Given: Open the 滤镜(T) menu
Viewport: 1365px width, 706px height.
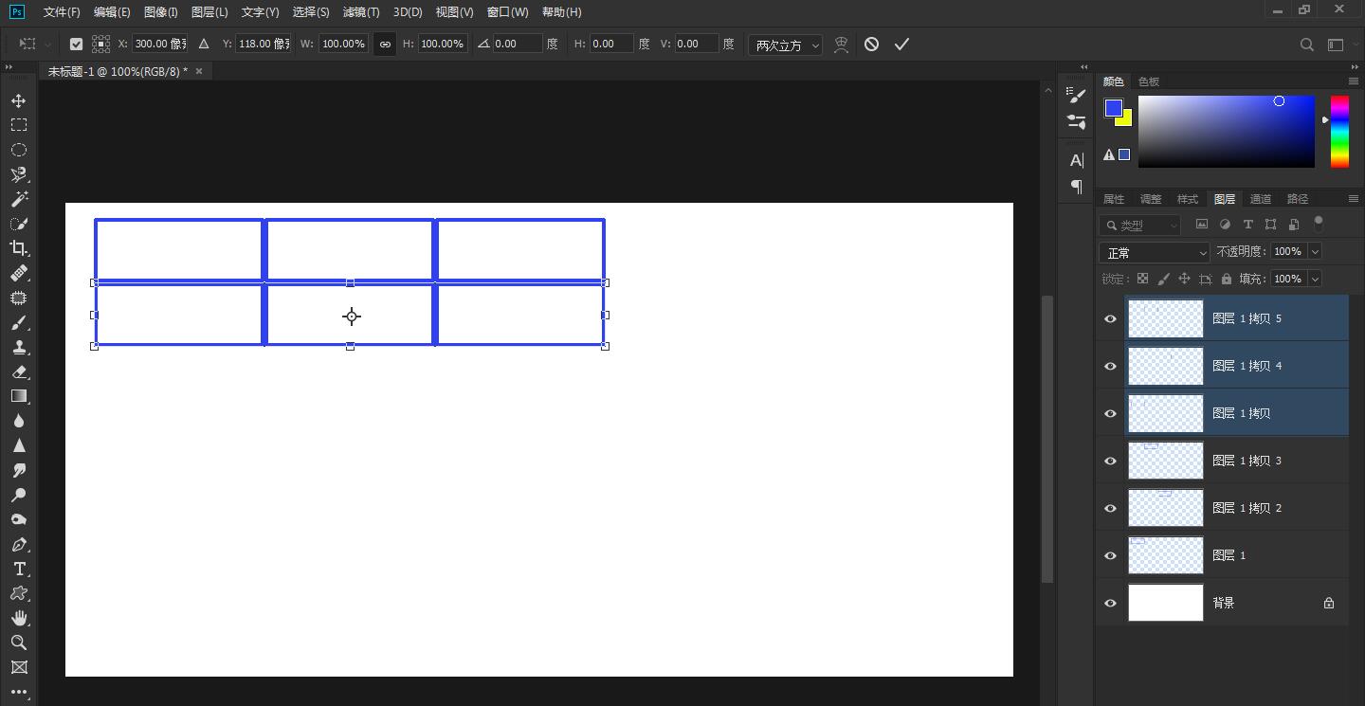Looking at the screenshot, I should [x=361, y=12].
